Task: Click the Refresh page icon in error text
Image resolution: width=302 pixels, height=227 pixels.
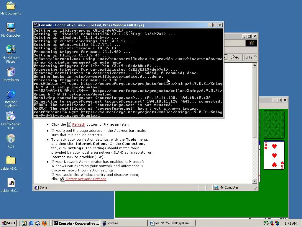Action: tap(69, 124)
